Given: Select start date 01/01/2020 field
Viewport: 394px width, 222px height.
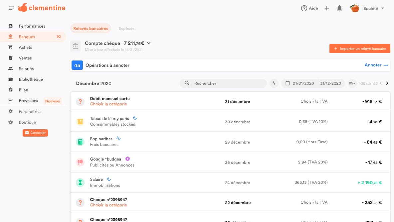Looking at the screenshot, I should 303,83.
